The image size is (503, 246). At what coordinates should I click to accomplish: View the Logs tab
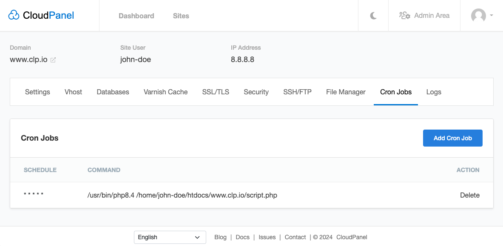(x=434, y=92)
